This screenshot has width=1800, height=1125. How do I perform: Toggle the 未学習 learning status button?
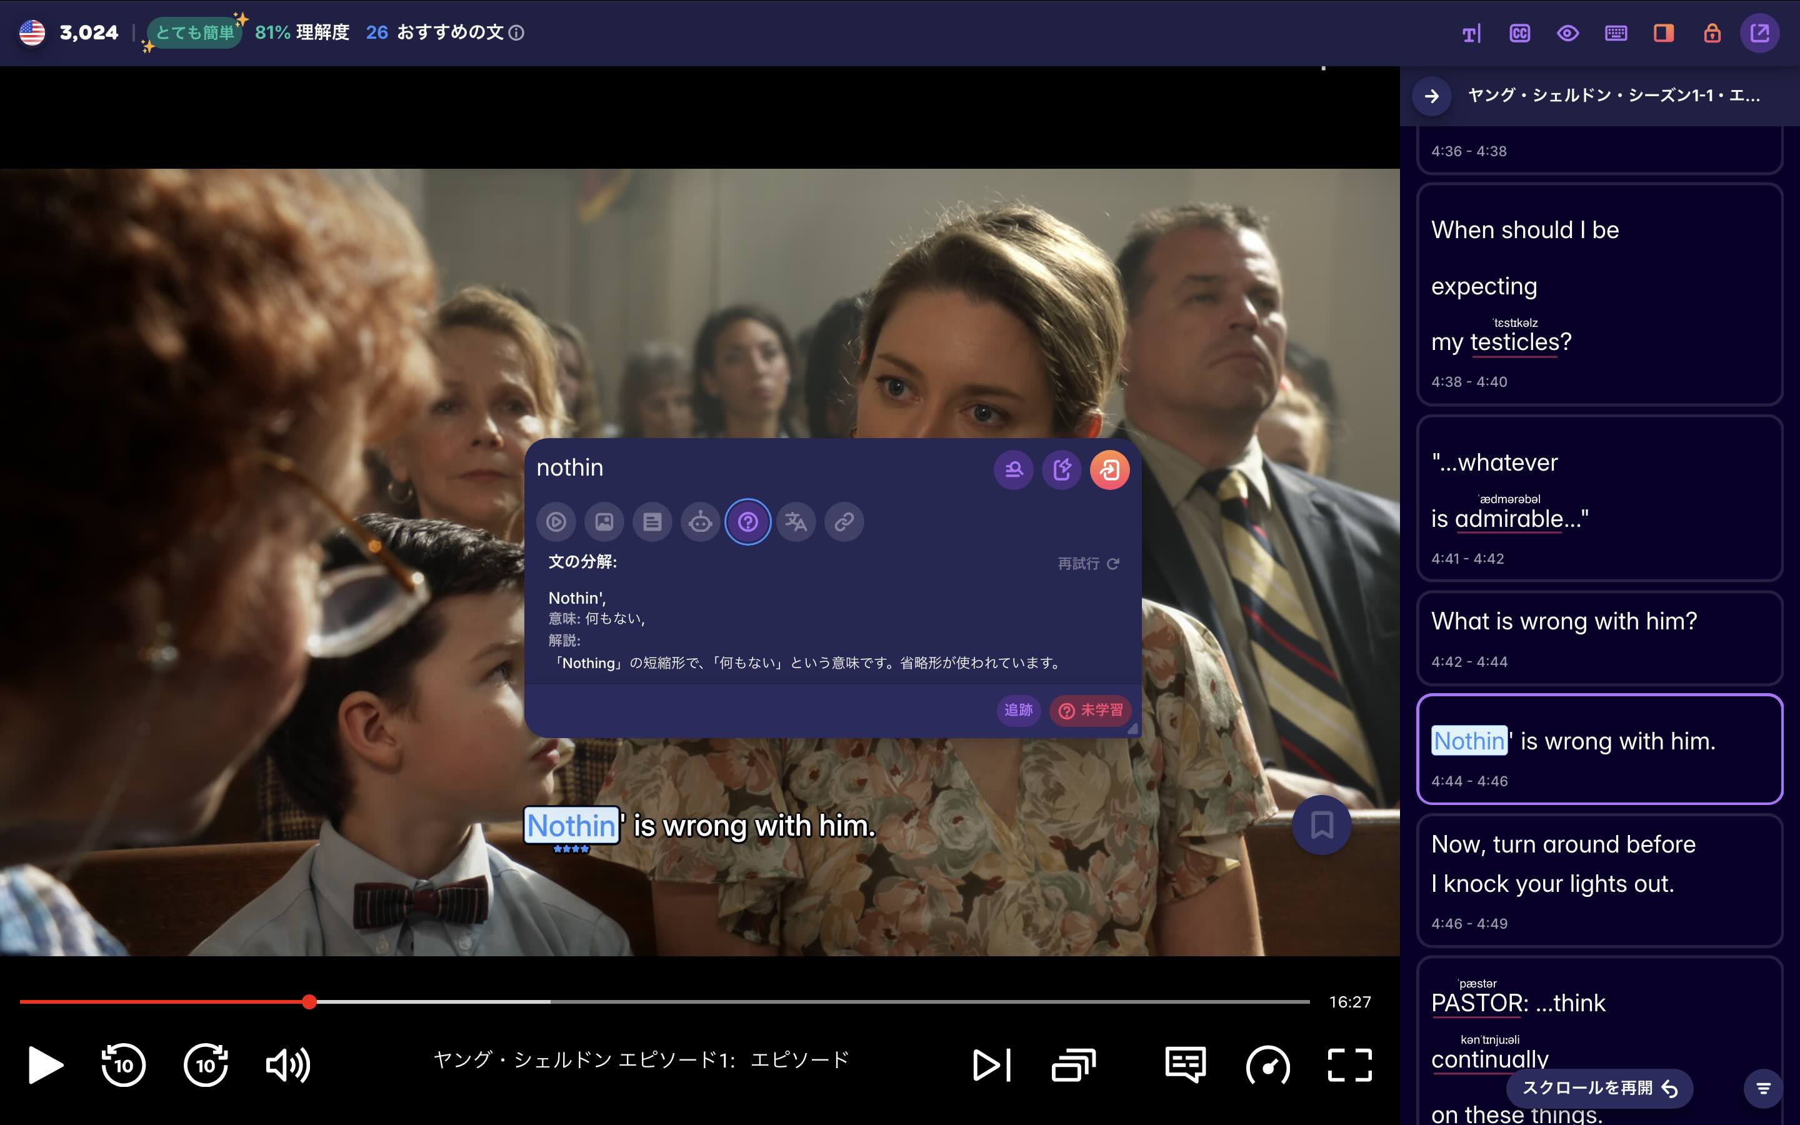click(1091, 711)
